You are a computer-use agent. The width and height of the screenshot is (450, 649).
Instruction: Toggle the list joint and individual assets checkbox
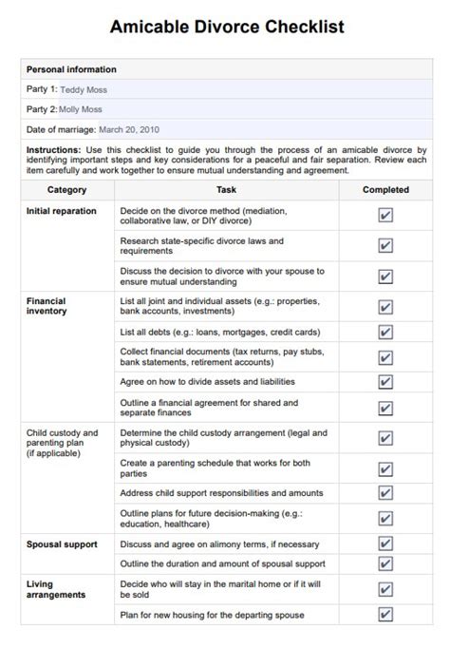(x=385, y=307)
